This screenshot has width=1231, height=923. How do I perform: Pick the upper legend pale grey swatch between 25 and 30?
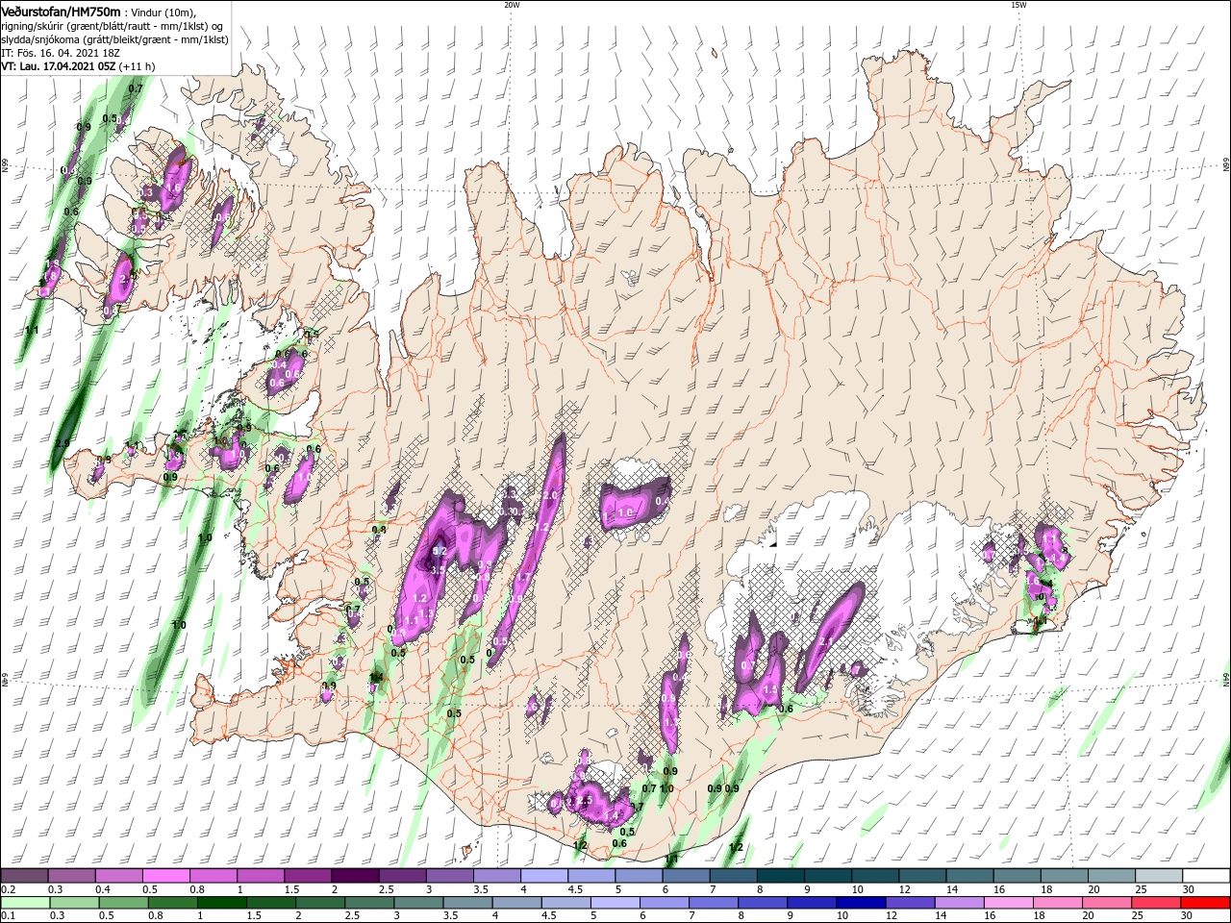pos(1157,876)
